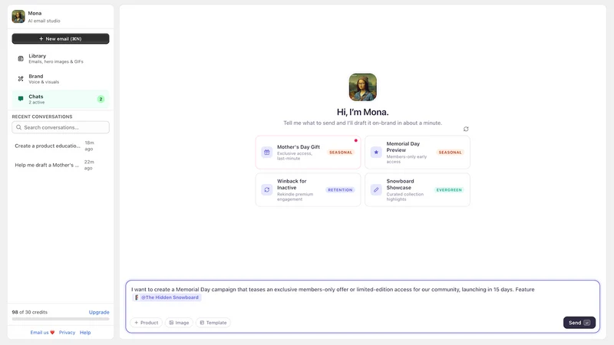Refresh the suggestion cards with the reload icon
614x345 pixels.
pos(466,129)
